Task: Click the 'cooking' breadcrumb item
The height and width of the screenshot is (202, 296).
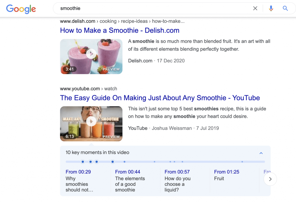Action: click(x=108, y=21)
